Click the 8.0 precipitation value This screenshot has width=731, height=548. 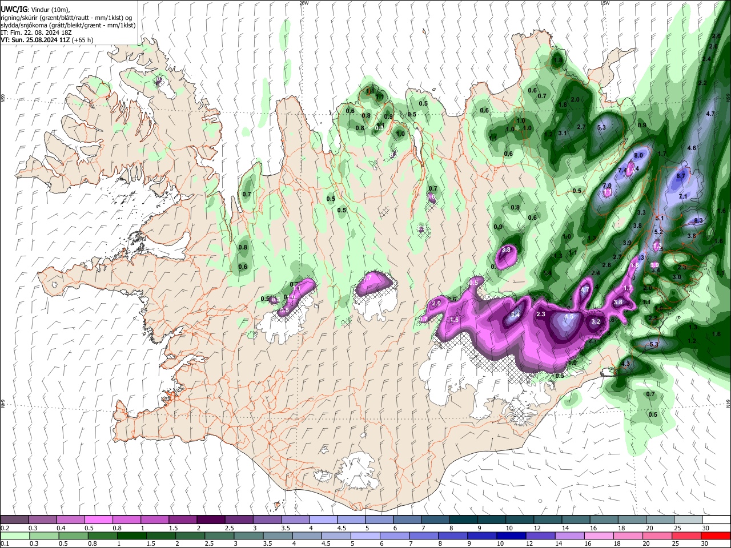tap(638, 155)
